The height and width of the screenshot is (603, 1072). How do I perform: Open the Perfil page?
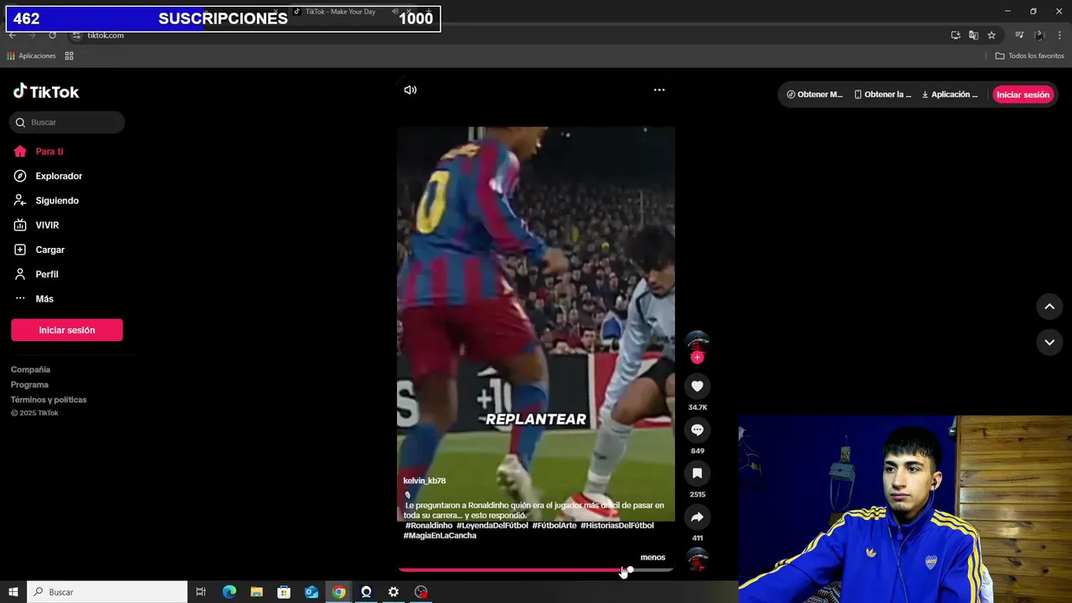tap(47, 275)
